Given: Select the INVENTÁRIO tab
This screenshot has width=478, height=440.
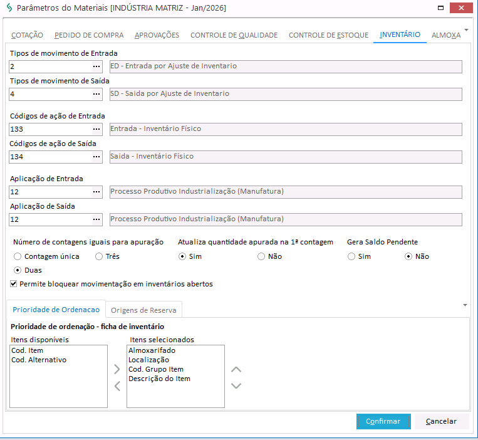Looking at the screenshot, I should tap(400, 34).
